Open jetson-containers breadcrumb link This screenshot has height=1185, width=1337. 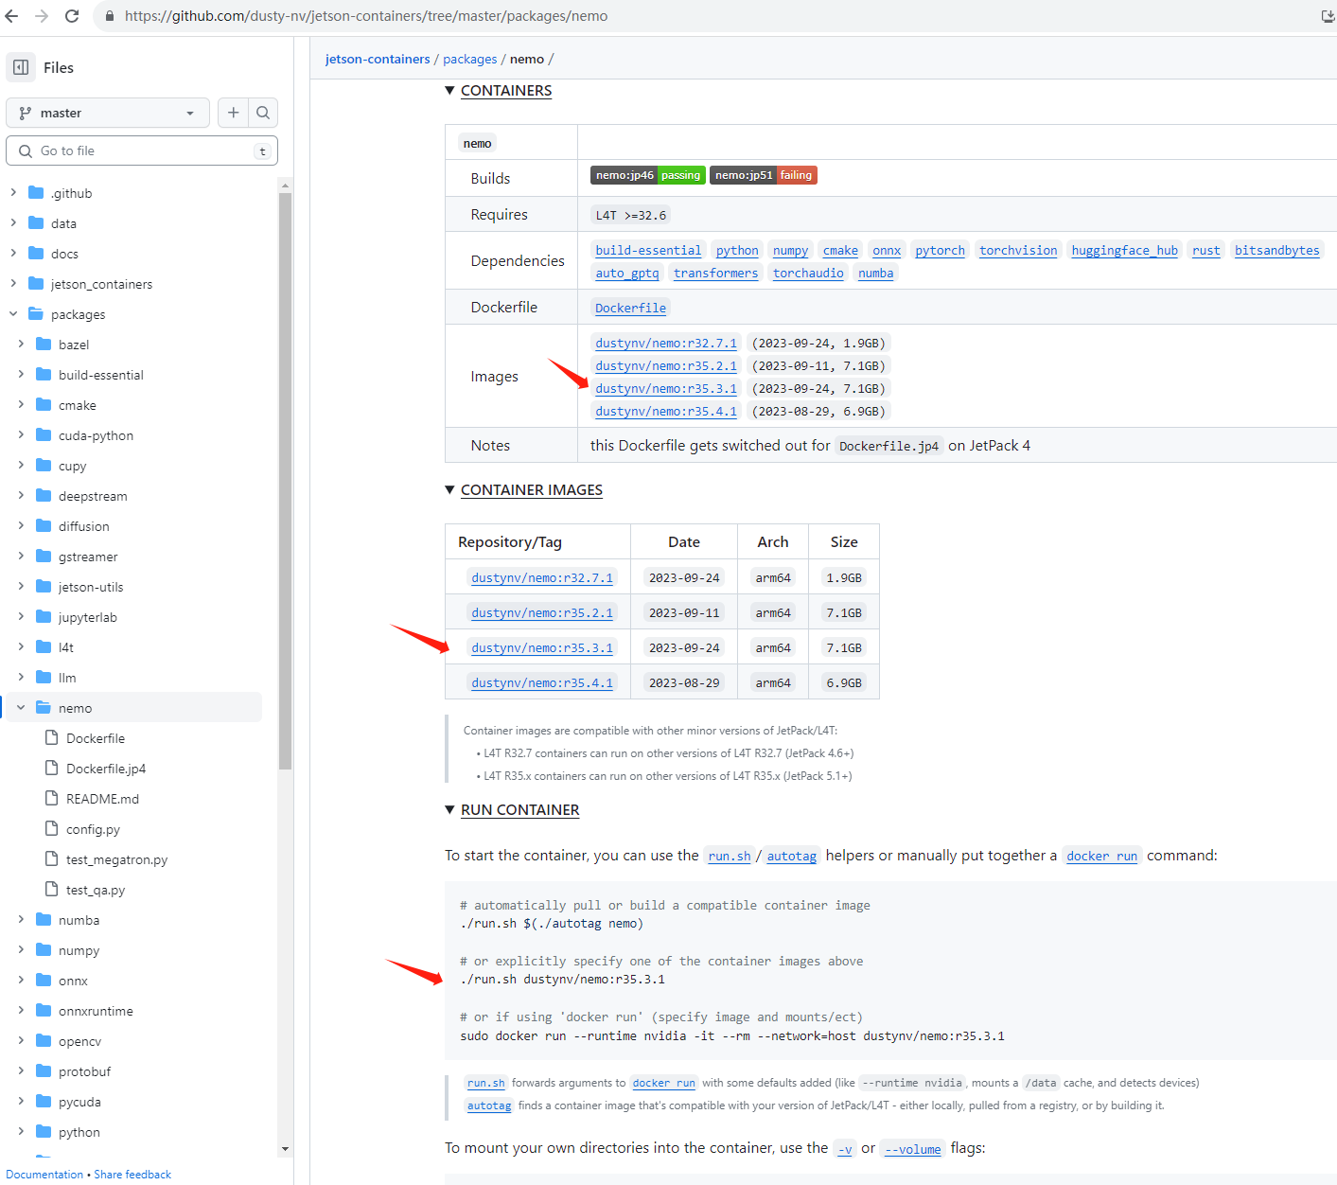click(x=378, y=59)
